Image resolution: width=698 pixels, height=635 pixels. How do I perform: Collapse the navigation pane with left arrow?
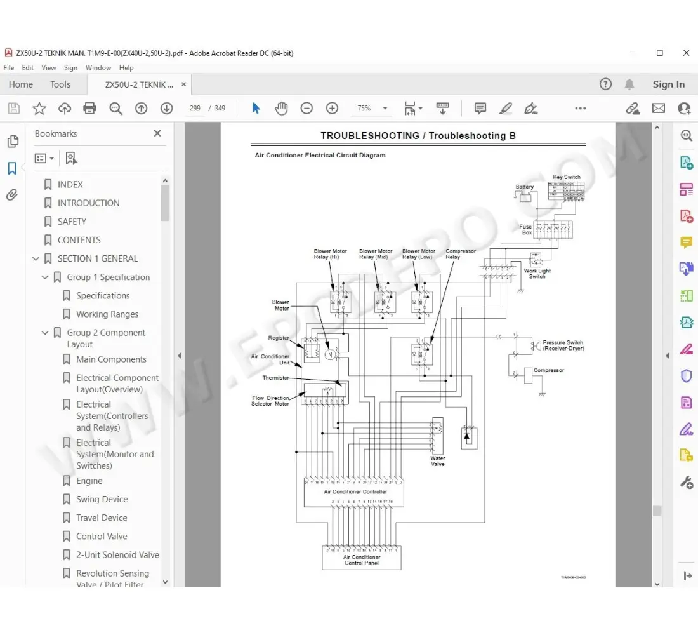point(179,356)
